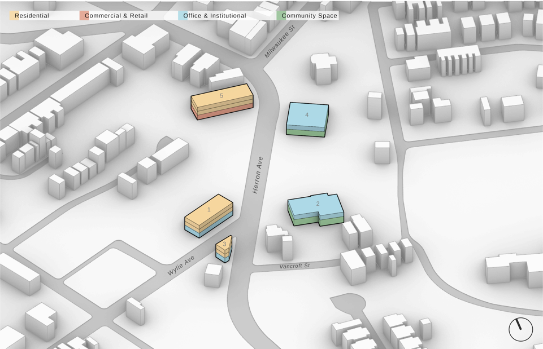Click the pink retail floor of building 5
This screenshot has height=349, width=543.
[225, 112]
